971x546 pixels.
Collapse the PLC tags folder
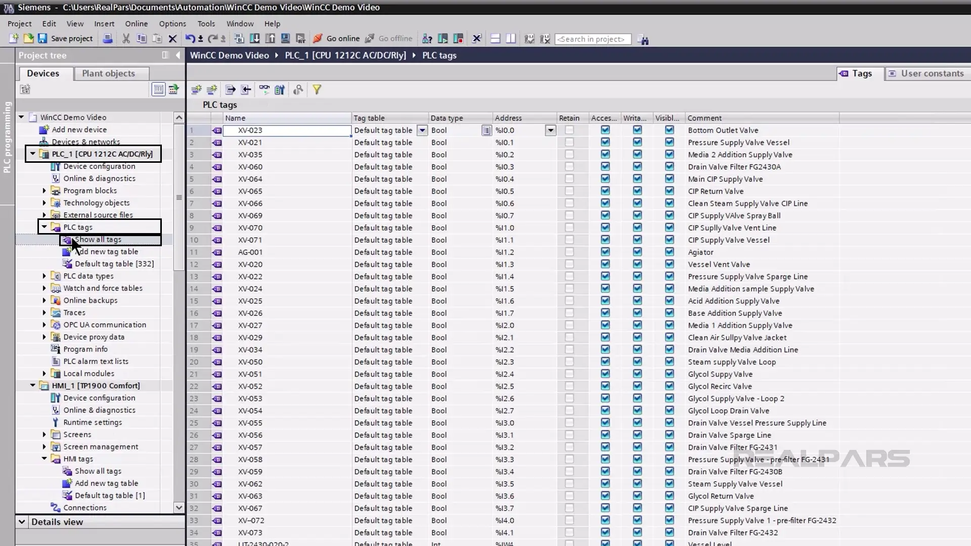click(44, 227)
